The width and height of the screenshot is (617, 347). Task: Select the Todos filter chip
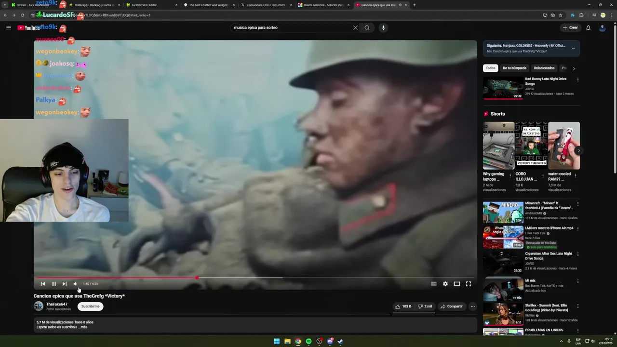[x=490, y=68]
